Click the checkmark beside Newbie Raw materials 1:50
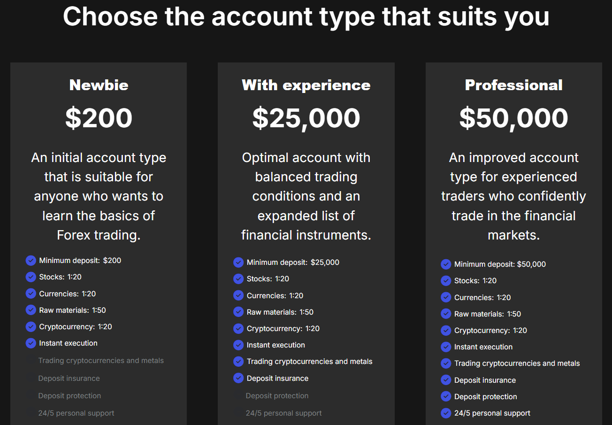The image size is (612, 425). (31, 310)
